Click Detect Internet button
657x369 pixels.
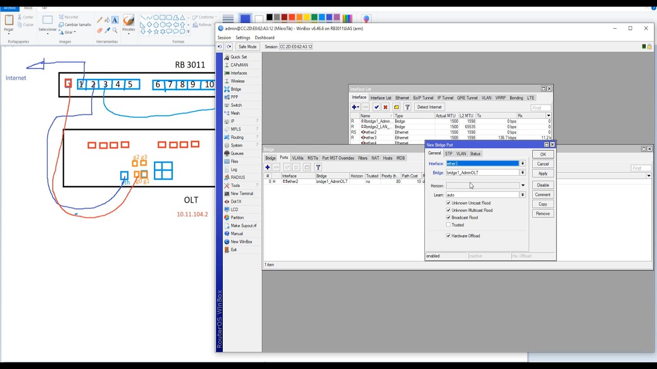tap(429, 107)
